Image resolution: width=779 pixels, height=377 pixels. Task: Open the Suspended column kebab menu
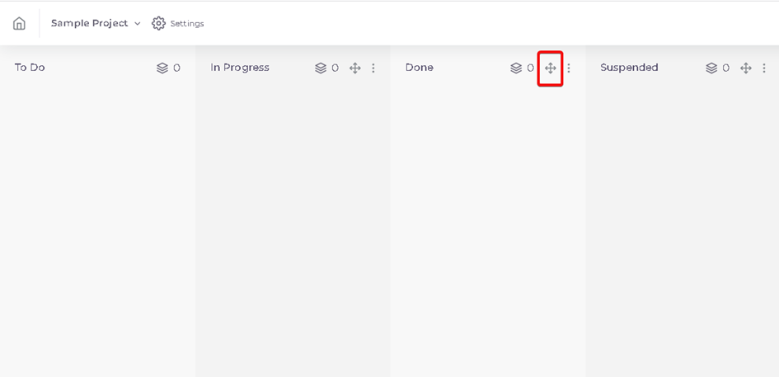(765, 68)
